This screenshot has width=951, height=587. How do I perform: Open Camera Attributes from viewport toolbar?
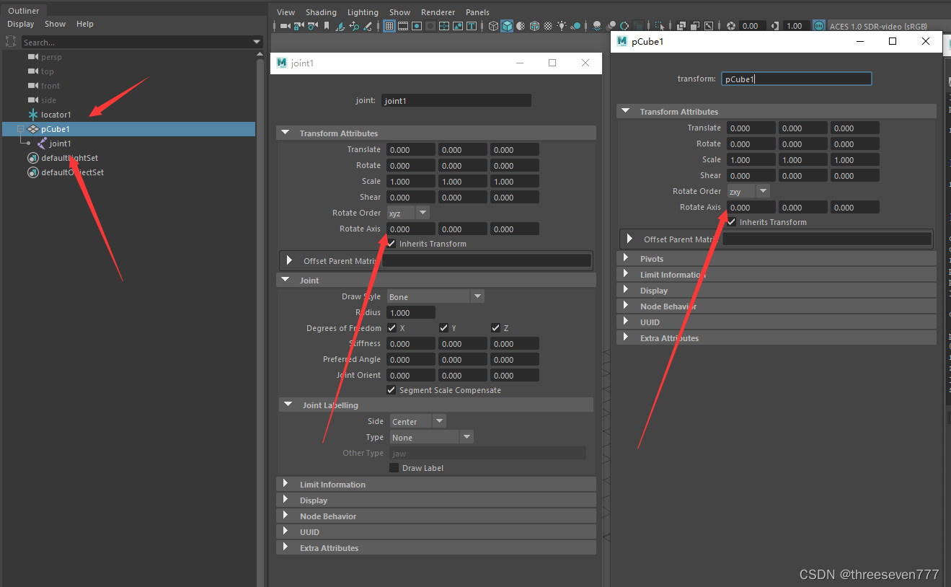312,26
